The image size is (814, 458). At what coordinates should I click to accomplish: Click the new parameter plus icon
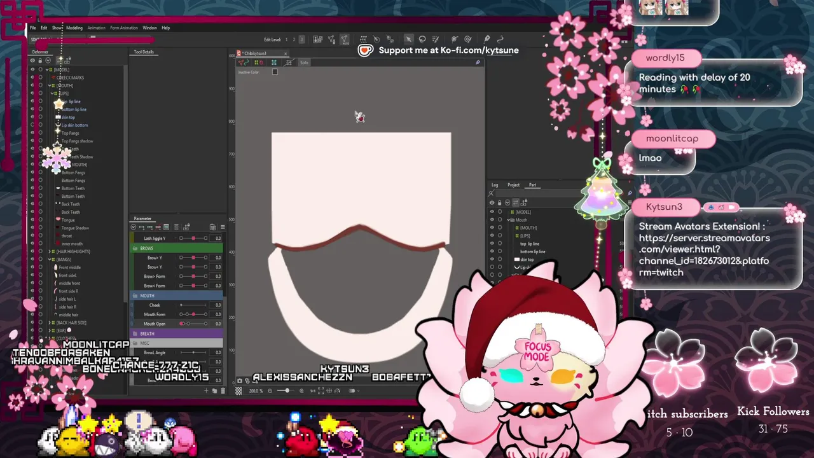pos(206,390)
